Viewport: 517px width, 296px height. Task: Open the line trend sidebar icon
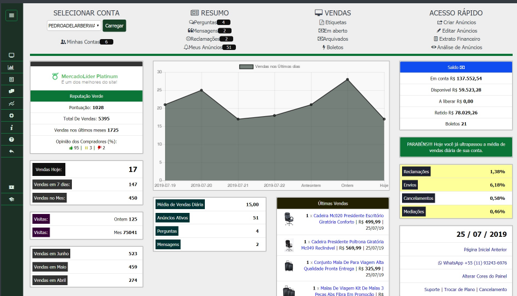click(11, 103)
